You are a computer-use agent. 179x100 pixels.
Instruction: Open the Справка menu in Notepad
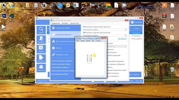coord(98,41)
